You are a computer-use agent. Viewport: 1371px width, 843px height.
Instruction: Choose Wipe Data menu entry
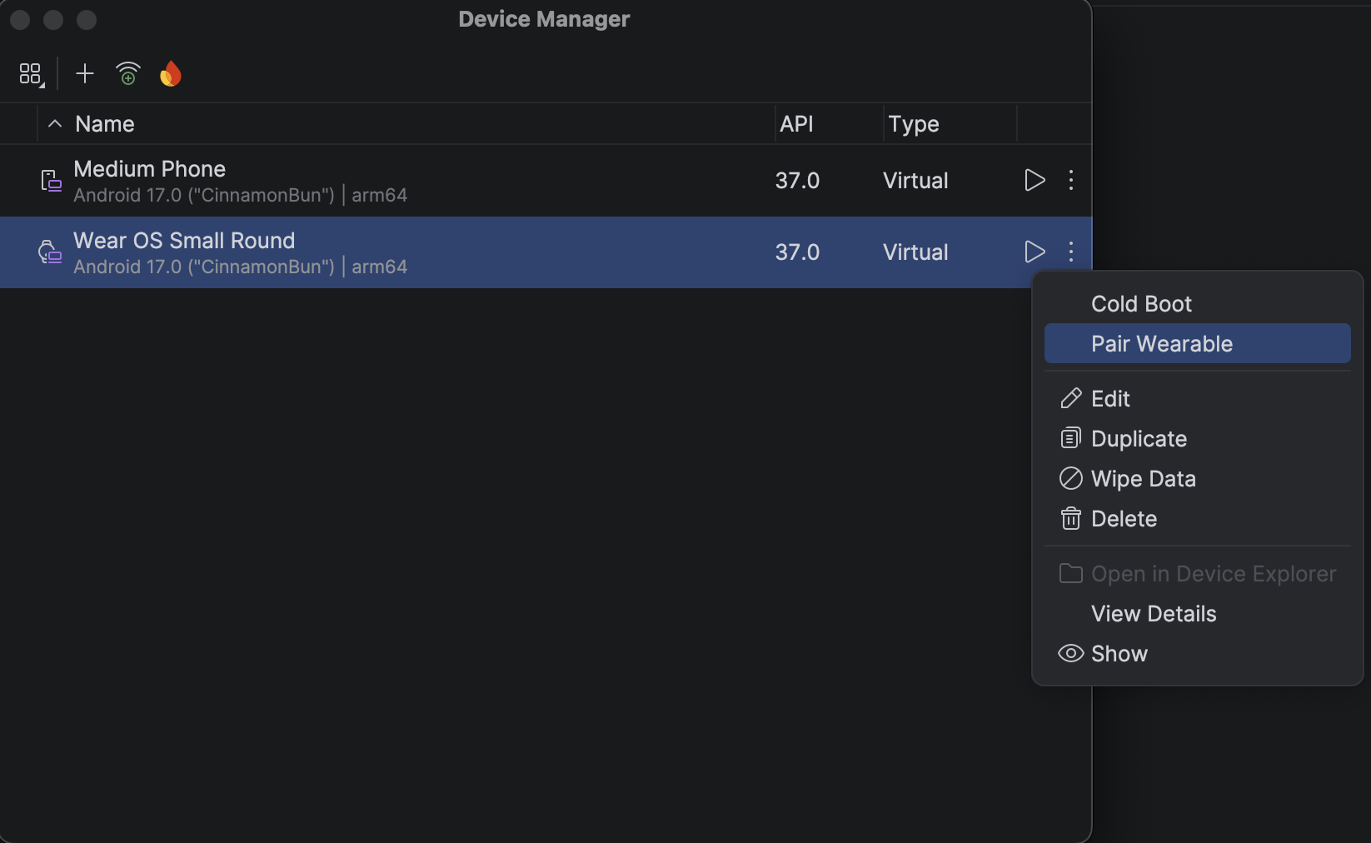click(x=1198, y=479)
